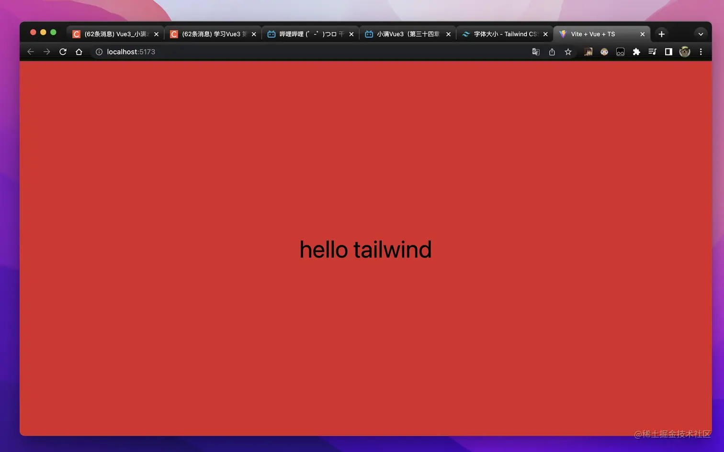Open Chrome's three-dot menu
The height and width of the screenshot is (452, 724).
point(701,52)
